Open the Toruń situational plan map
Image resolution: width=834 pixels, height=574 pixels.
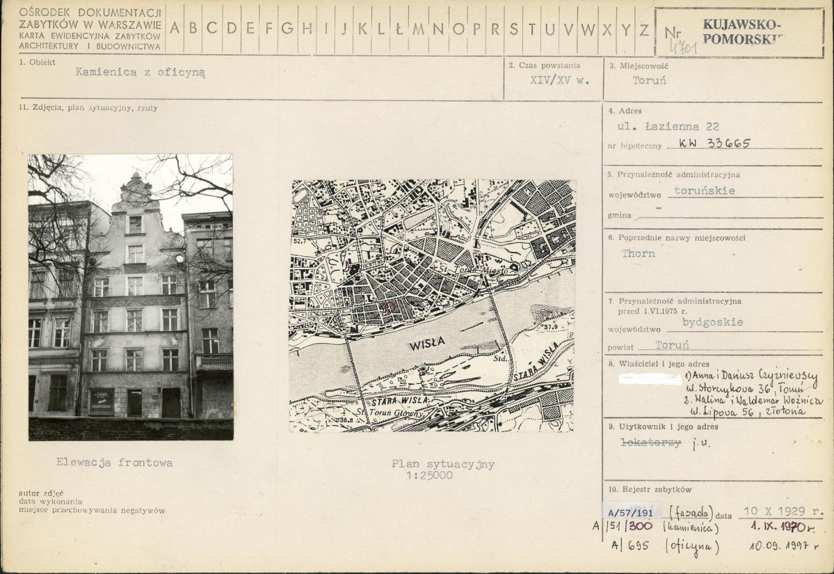pos(432,305)
